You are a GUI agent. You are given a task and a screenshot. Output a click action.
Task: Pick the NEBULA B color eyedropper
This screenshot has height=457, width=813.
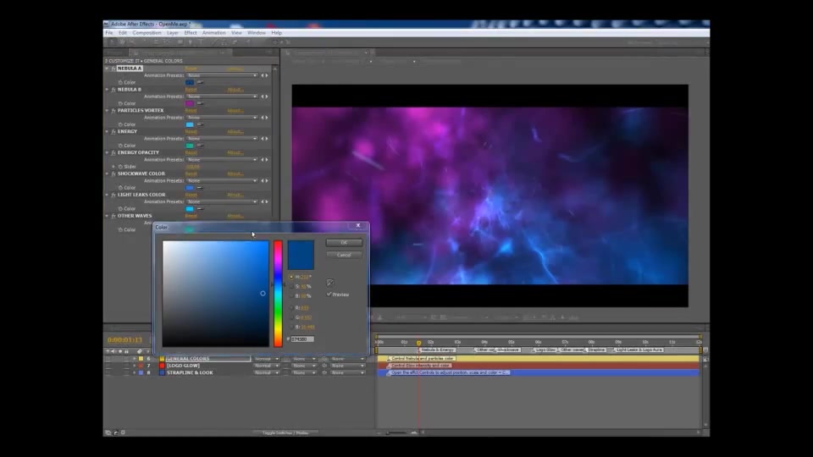pos(200,103)
